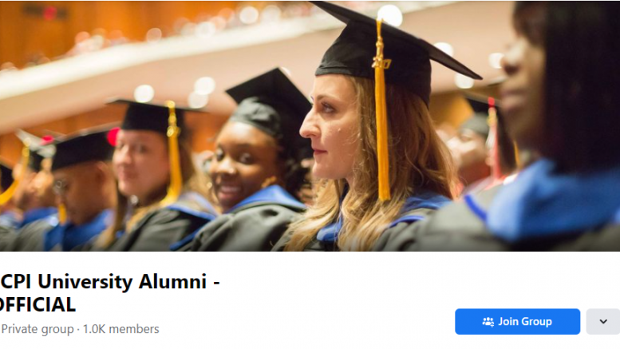The height and width of the screenshot is (349, 620).
Task: Click the gold tassel on the foreground cap
Action: click(382, 131)
